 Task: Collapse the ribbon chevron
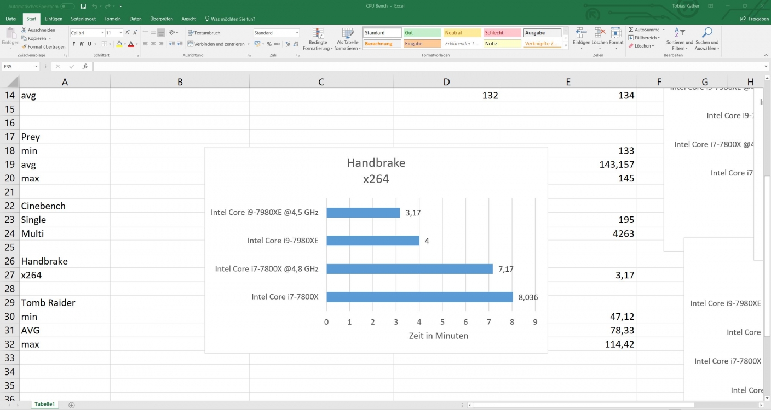(x=766, y=56)
